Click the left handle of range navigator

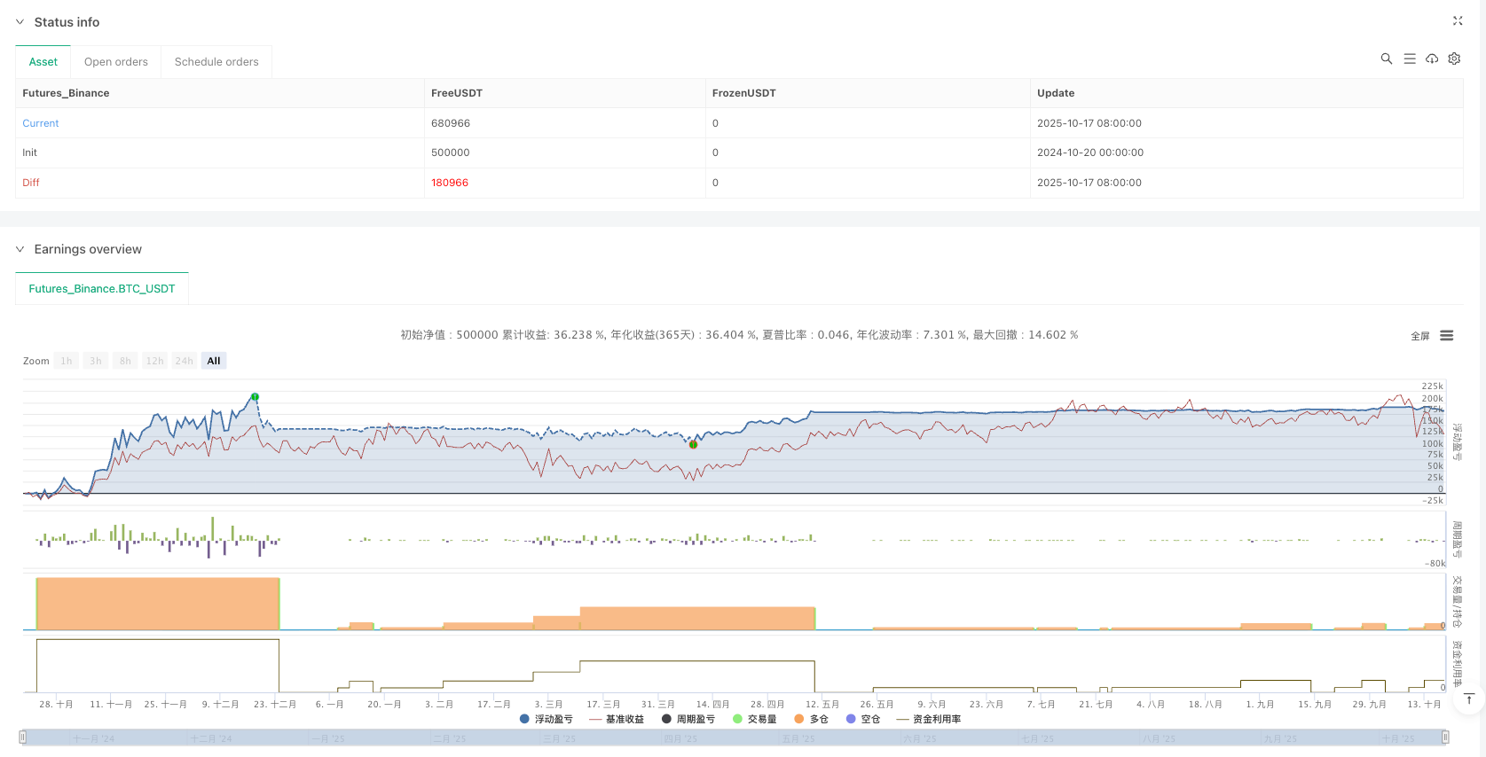(23, 737)
